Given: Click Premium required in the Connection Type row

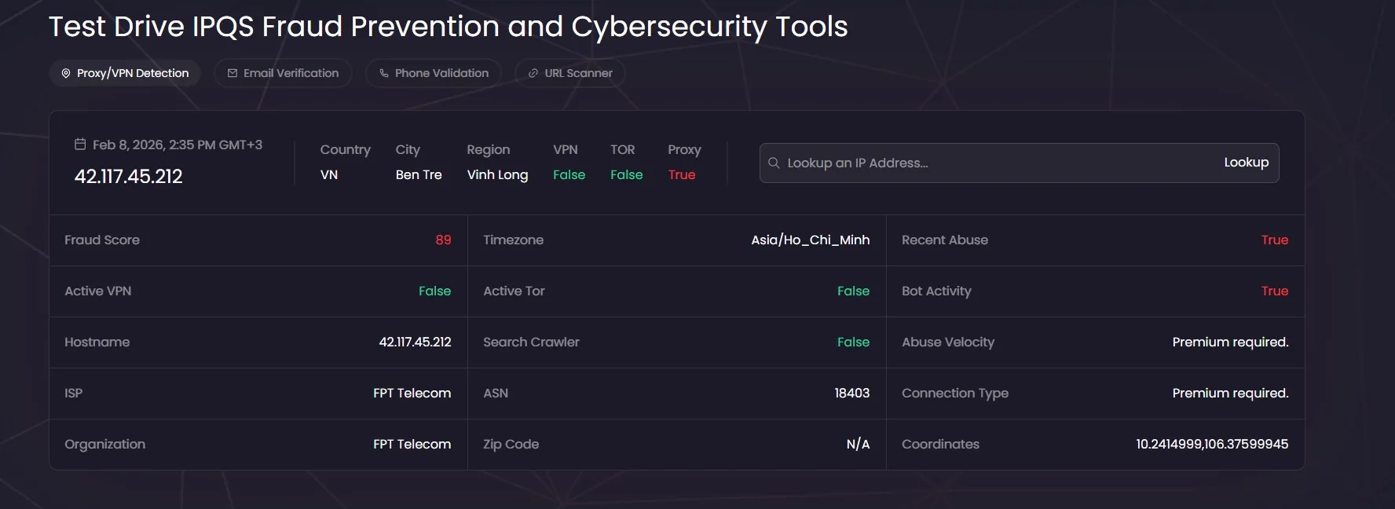Looking at the screenshot, I should click(x=1230, y=394).
